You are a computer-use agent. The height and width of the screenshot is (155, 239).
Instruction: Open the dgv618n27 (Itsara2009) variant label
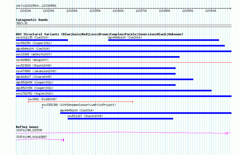pos(34,77)
